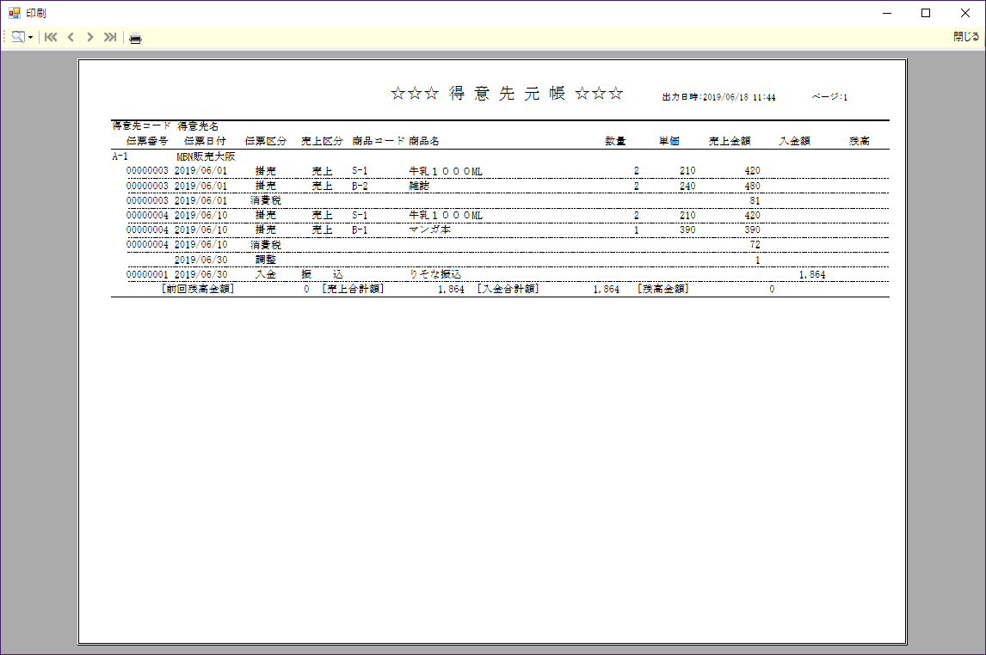Screen dimensions: 986x655
Task: Click product code B-1
Action: (360, 230)
